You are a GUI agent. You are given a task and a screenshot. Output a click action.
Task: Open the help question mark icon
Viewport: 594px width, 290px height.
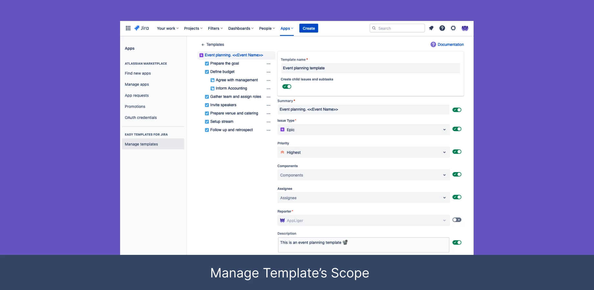(442, 28)
